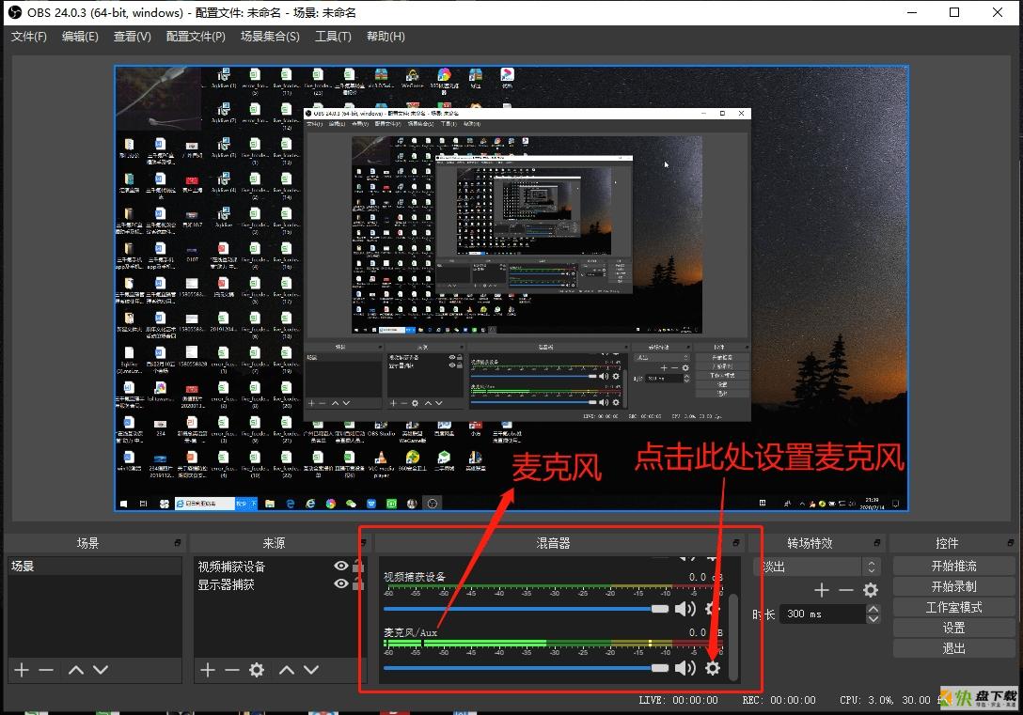1023x715 pixels.
Task: Open 设置 from controls panel
Action: point(953,628)
